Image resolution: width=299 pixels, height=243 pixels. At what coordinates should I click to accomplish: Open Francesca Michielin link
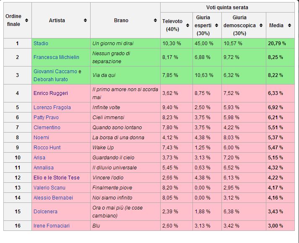point(56,57)
